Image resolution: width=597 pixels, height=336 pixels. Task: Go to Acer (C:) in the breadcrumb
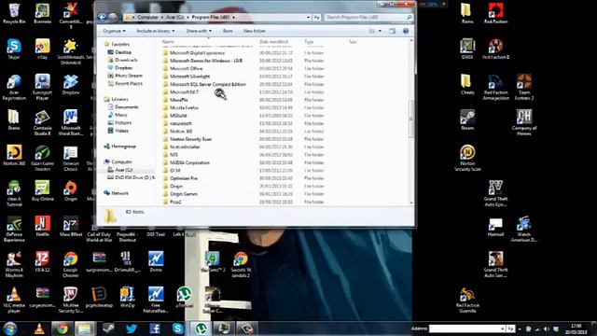point(175,18)
